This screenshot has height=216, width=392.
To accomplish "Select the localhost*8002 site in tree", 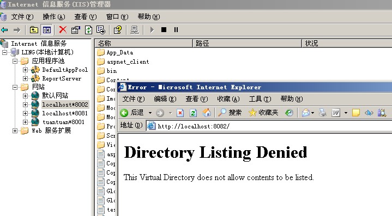I will point(65,104).
